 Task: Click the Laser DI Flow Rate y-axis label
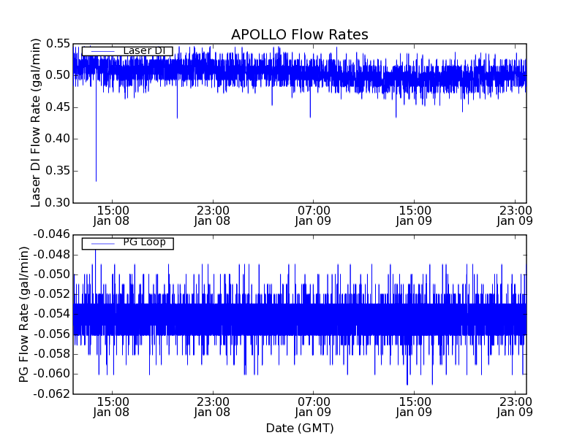pyautogui.click(x=36, y=123)
